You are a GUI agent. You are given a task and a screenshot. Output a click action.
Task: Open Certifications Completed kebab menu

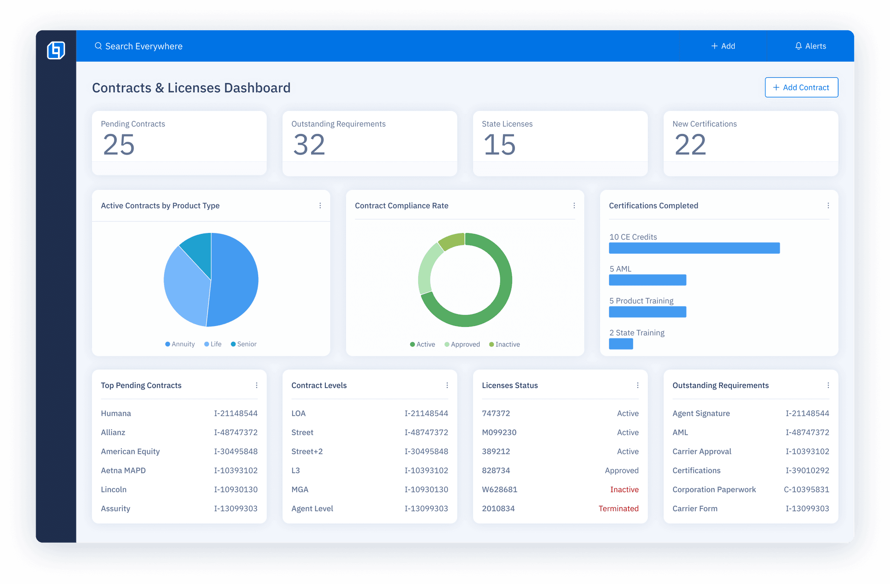[828, 206]
